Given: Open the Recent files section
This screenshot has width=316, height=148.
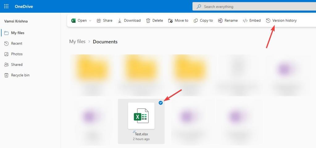Looking at the screenshot, I should tap(17, 43).
